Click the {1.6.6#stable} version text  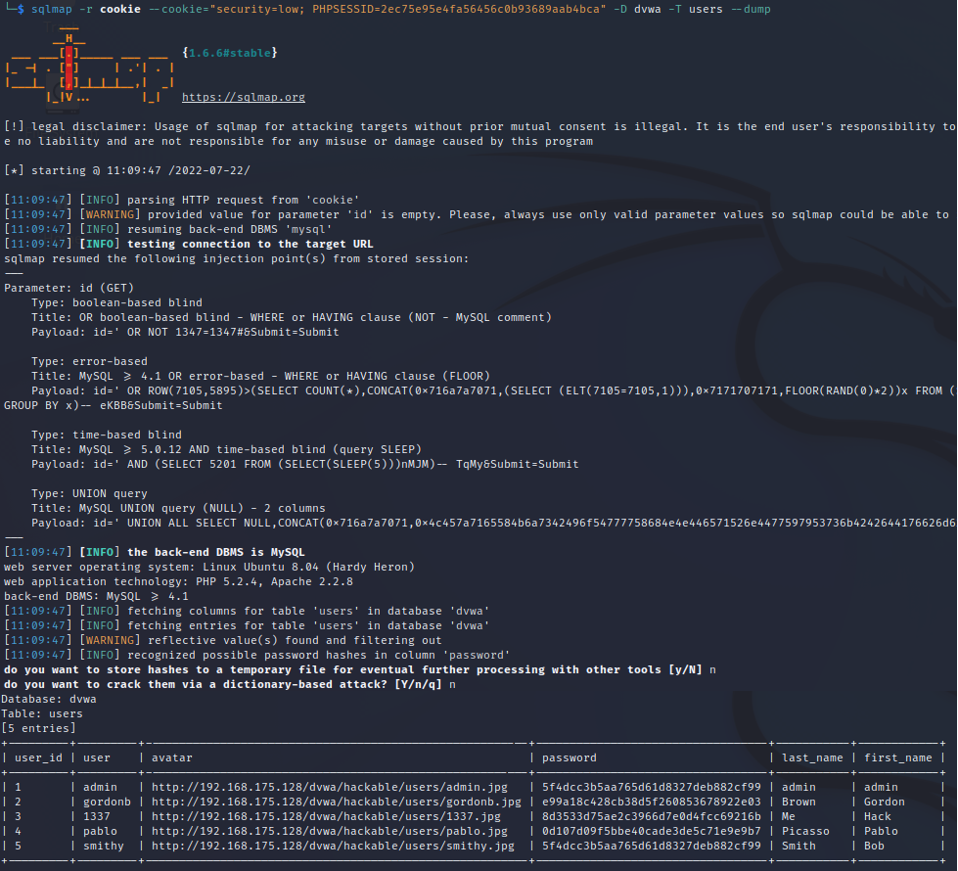(230, 53)
